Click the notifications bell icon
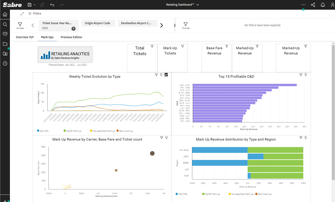This screenshot has width=335, height=202. click(323, 5)
